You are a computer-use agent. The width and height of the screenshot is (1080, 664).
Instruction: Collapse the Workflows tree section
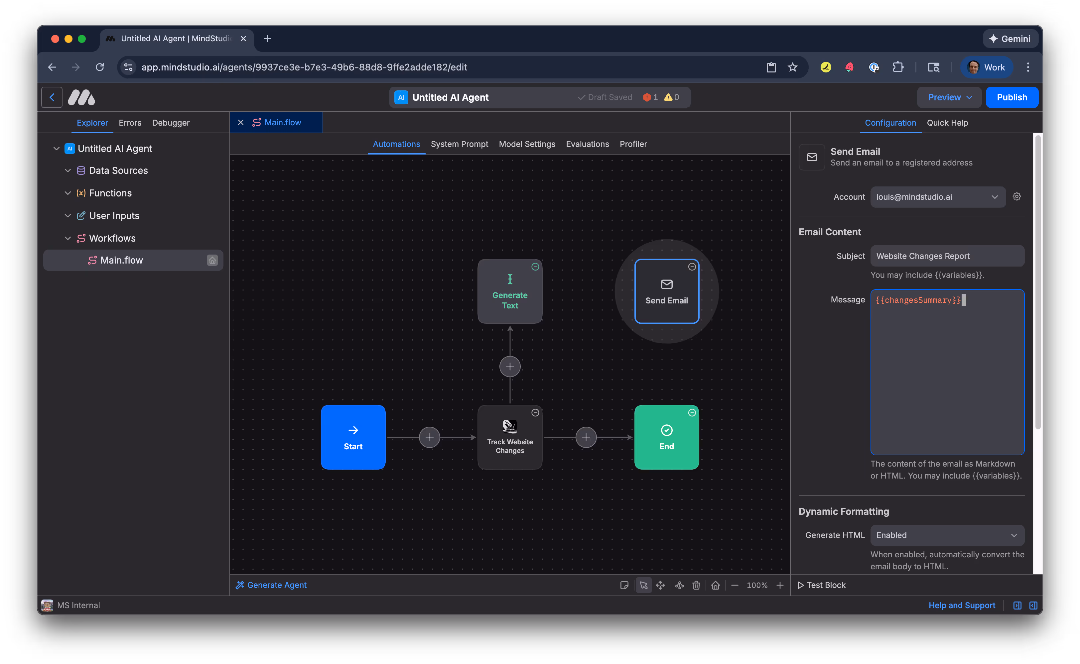[67, 238]
